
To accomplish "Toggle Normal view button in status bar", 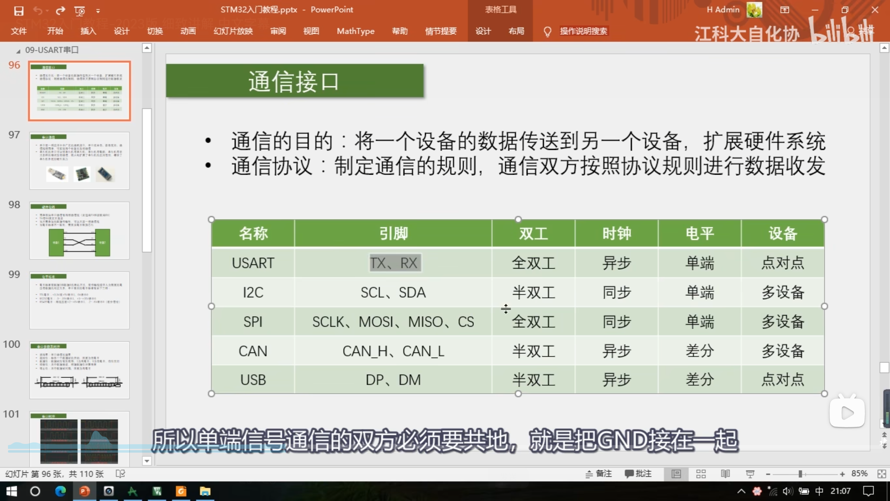I will tap(676, 474).
